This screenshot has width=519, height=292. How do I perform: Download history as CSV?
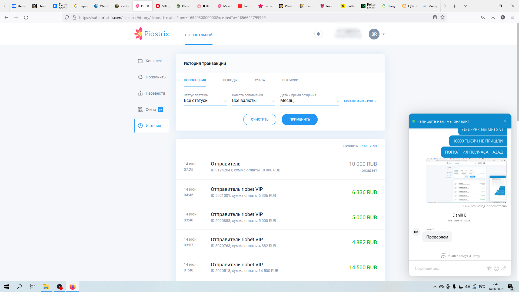pyautogui.click(x=363, y=146)
